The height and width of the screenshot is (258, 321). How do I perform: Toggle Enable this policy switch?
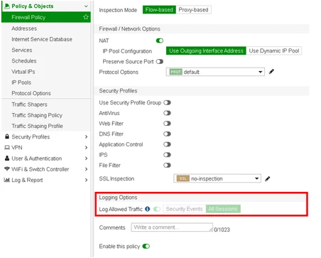(146, 247)
